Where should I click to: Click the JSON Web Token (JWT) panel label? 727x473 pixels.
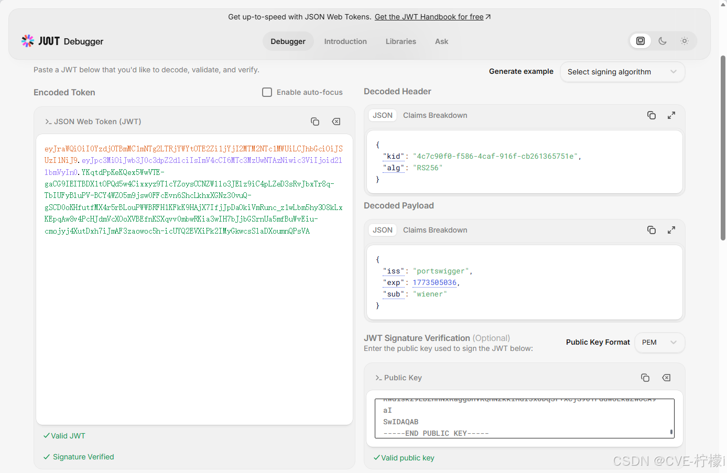tap(93, 122)
